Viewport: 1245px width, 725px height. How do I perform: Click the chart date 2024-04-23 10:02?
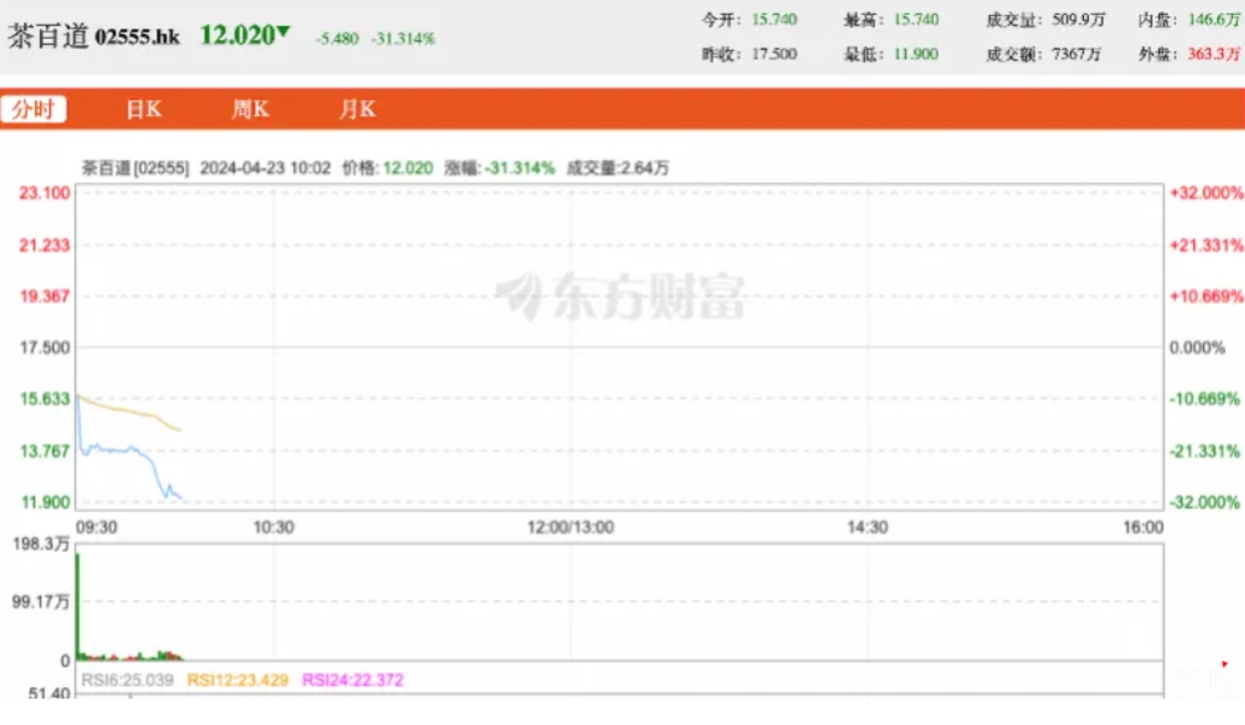pos(265,168)
